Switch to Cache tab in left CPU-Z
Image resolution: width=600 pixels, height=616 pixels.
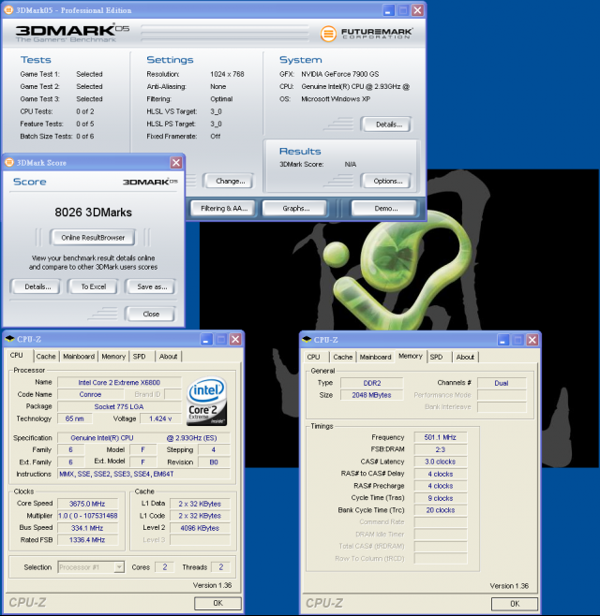(46, 357)
